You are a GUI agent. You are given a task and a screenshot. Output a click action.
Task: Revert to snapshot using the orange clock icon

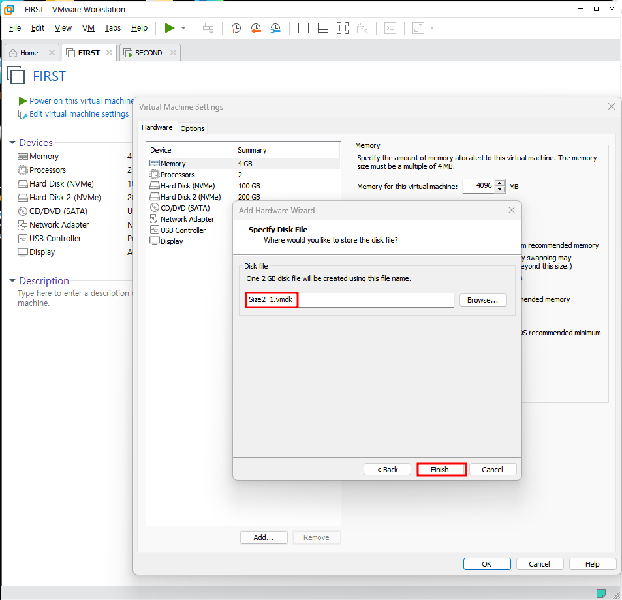click(256, 28)
